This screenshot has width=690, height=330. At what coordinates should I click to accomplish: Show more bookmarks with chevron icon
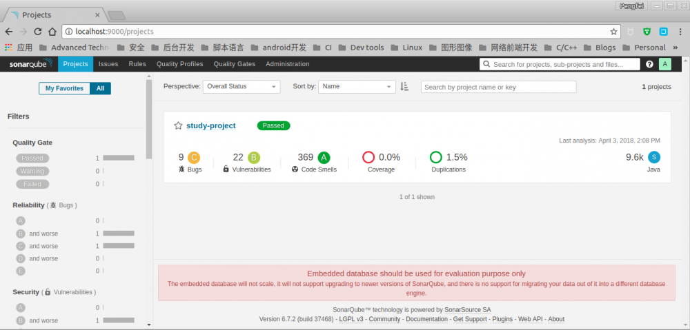click(x=676, y=48)
